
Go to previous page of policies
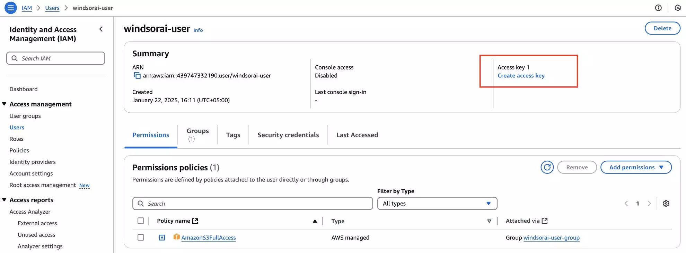(626, 204)
